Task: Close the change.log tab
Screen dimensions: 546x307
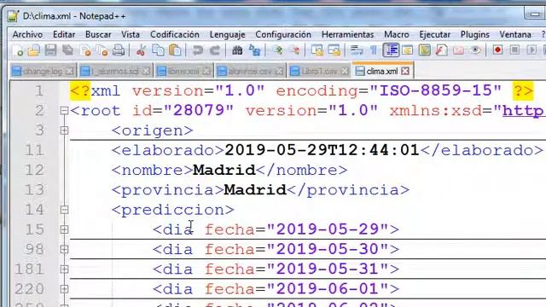Action: (x=70, y=71)
